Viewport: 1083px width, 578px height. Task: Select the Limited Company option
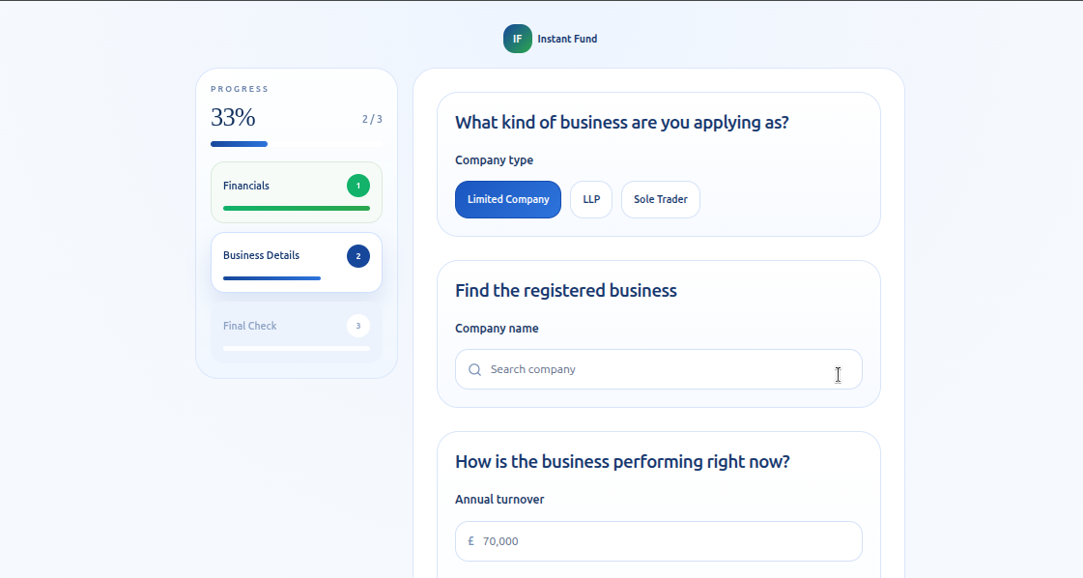(x=507, y=199)
